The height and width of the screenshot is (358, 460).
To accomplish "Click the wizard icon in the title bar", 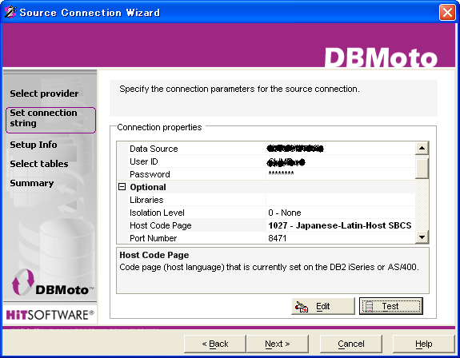I will [x=10, y=12].
